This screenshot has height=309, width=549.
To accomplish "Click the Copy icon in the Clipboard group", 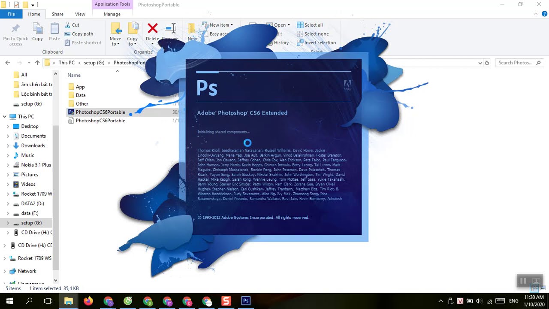I will (x=37, y=29).
